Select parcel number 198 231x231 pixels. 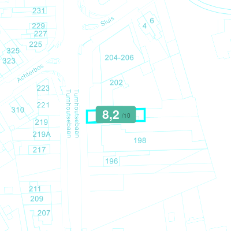[x=140, y=140]
